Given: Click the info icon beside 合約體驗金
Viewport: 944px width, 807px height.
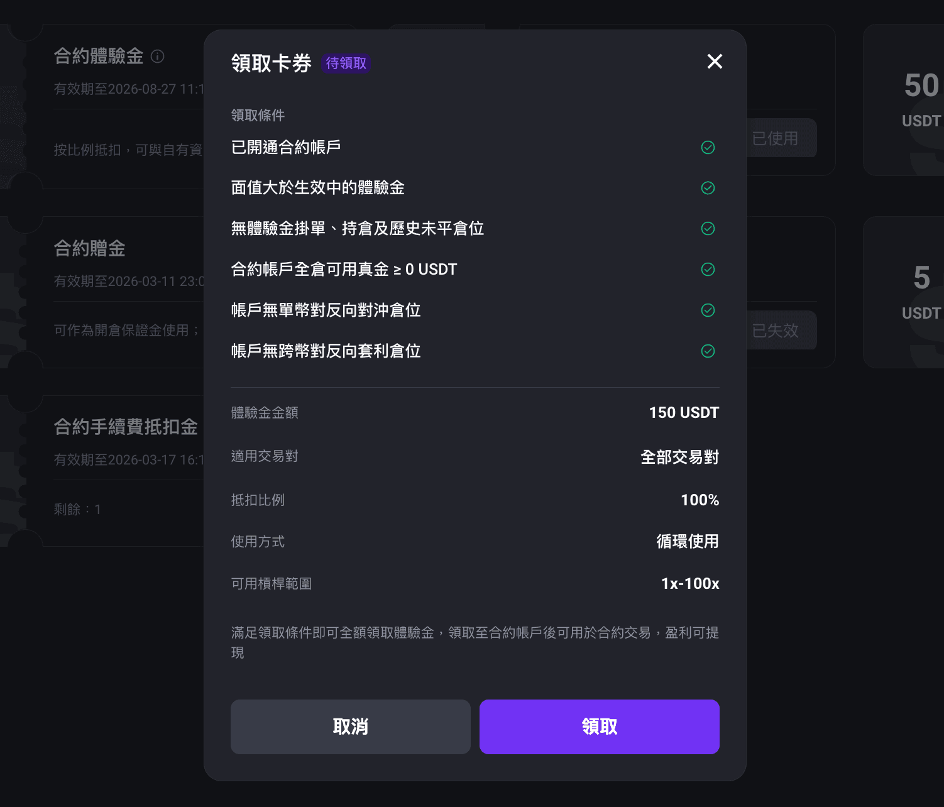Looking at the screenshot, I should pyautogui.click(x=158, y=57).
